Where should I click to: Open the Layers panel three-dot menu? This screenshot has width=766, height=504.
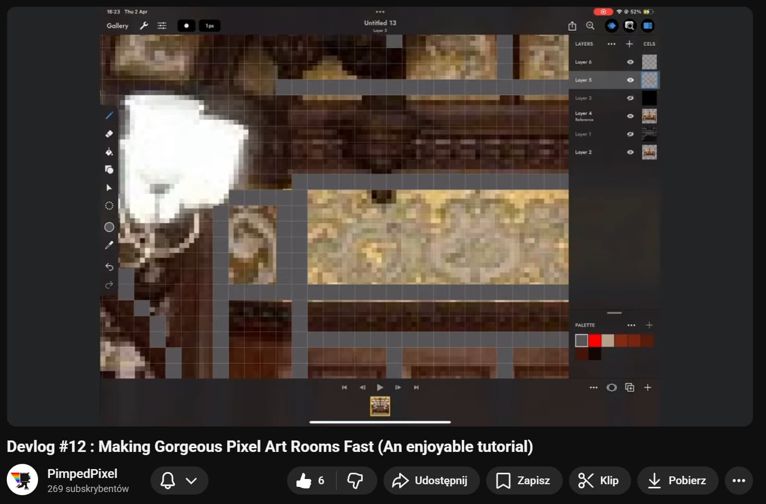point(611,44)
